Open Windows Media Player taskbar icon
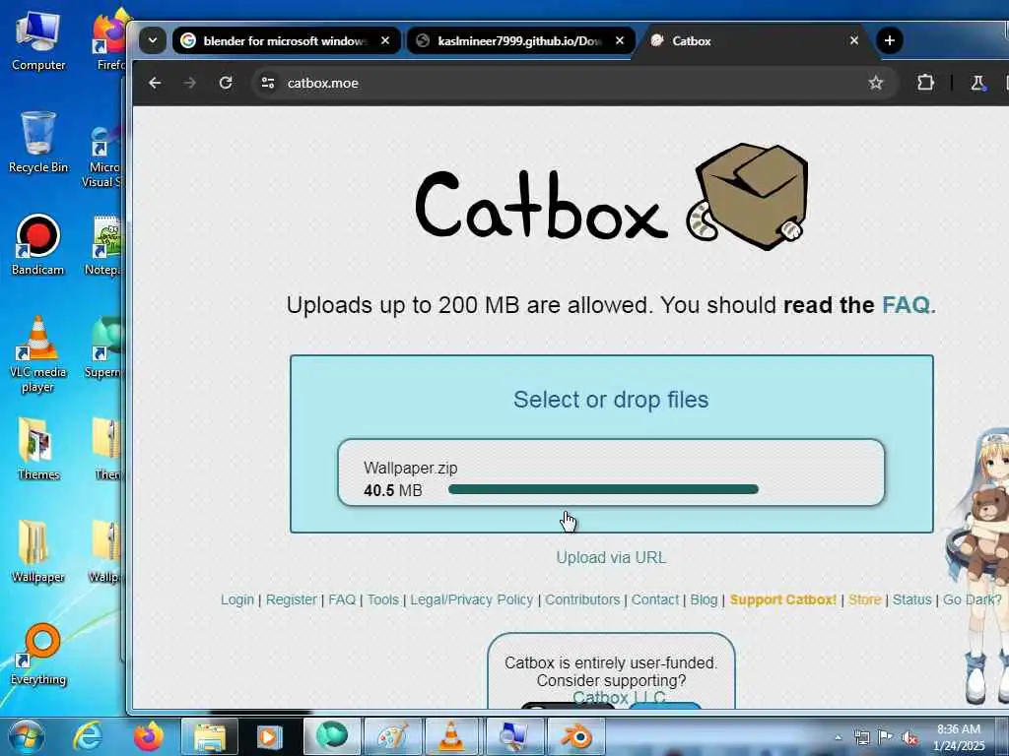The image size is (1009, 756). 269,736
